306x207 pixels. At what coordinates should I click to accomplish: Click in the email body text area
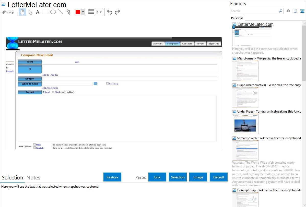[x=117, y=118]
